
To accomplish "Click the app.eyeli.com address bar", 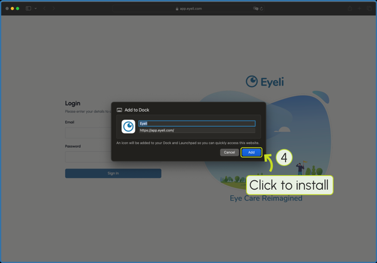I will pyautogui.click(x=188, y=9).
